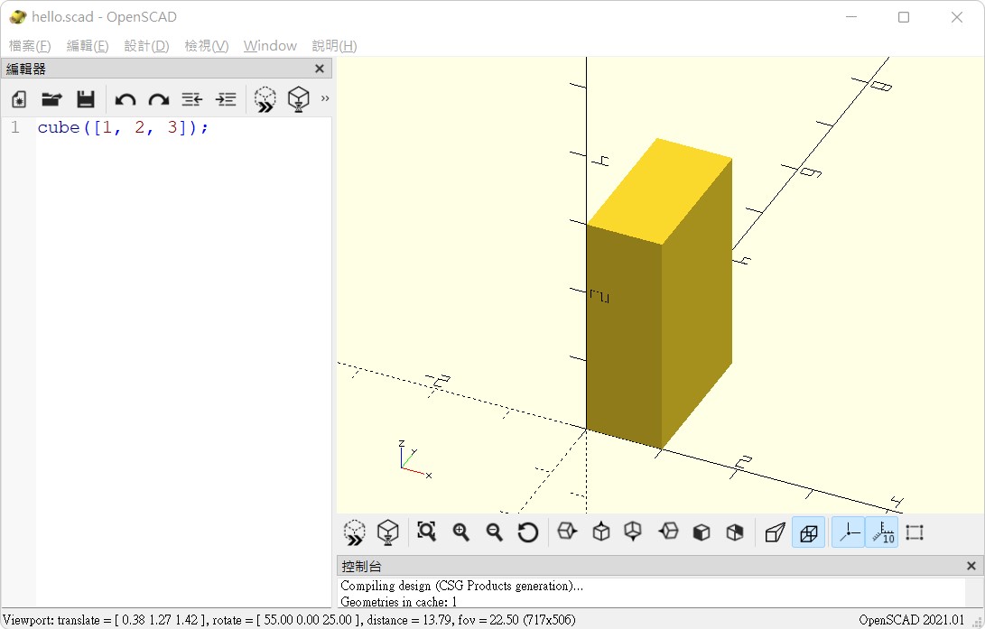
Task: Switch to the Back view
Action: 734,532
